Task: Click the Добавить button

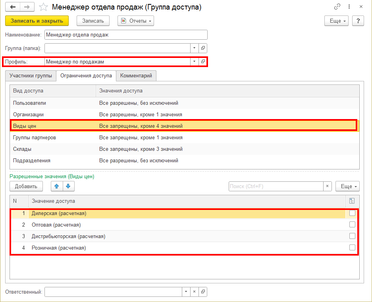Action: pyautogui.click(x=26, y=186)
